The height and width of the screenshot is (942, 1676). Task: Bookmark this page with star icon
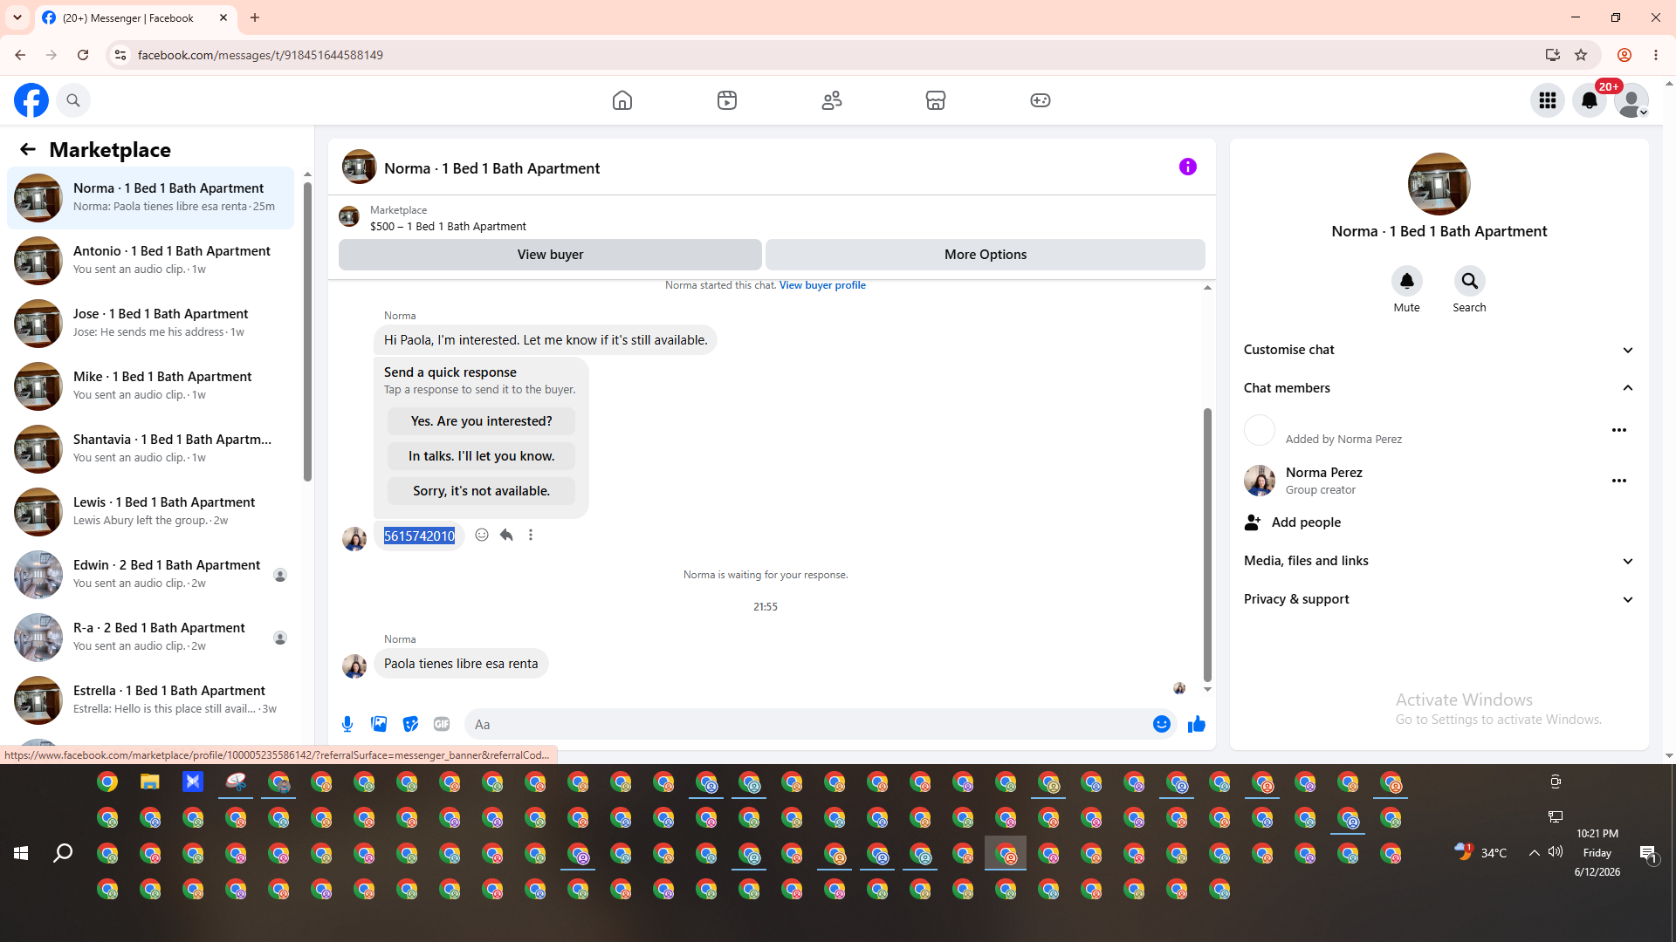[x=1581, y=55]
